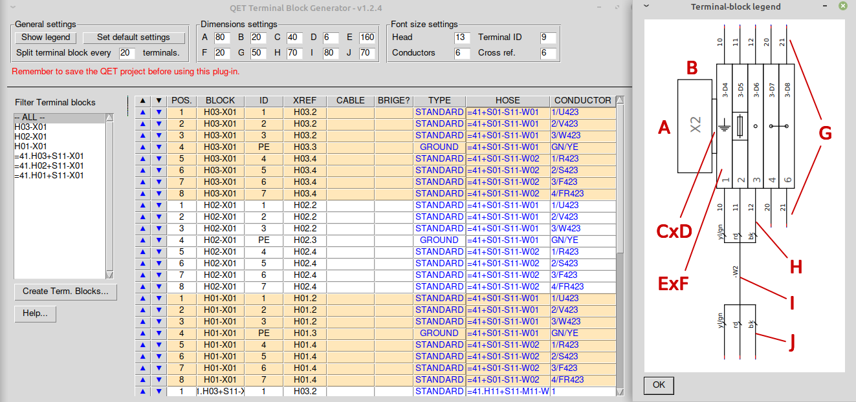Click the up arrow for H03-X01 position 2

pos(143,124)
